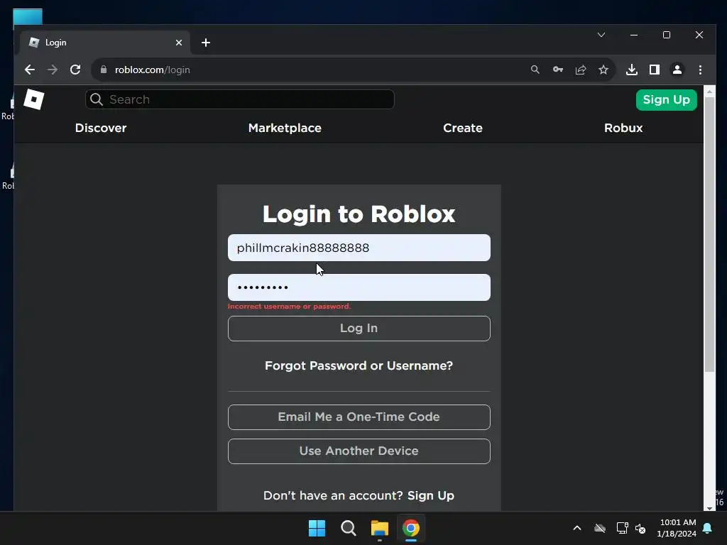The height and width of the screenshot is (545, 727).
Task: Open the Chrome profile avatar icon
Action: coord(677,70)
